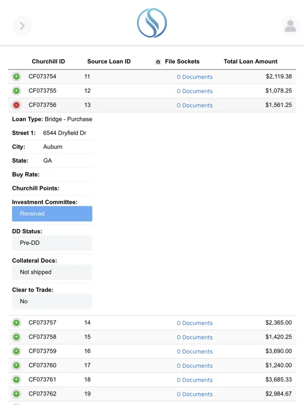Click Source Loan ID column header
This screenshot has width=304, height=405.
[x=109, y=62]
